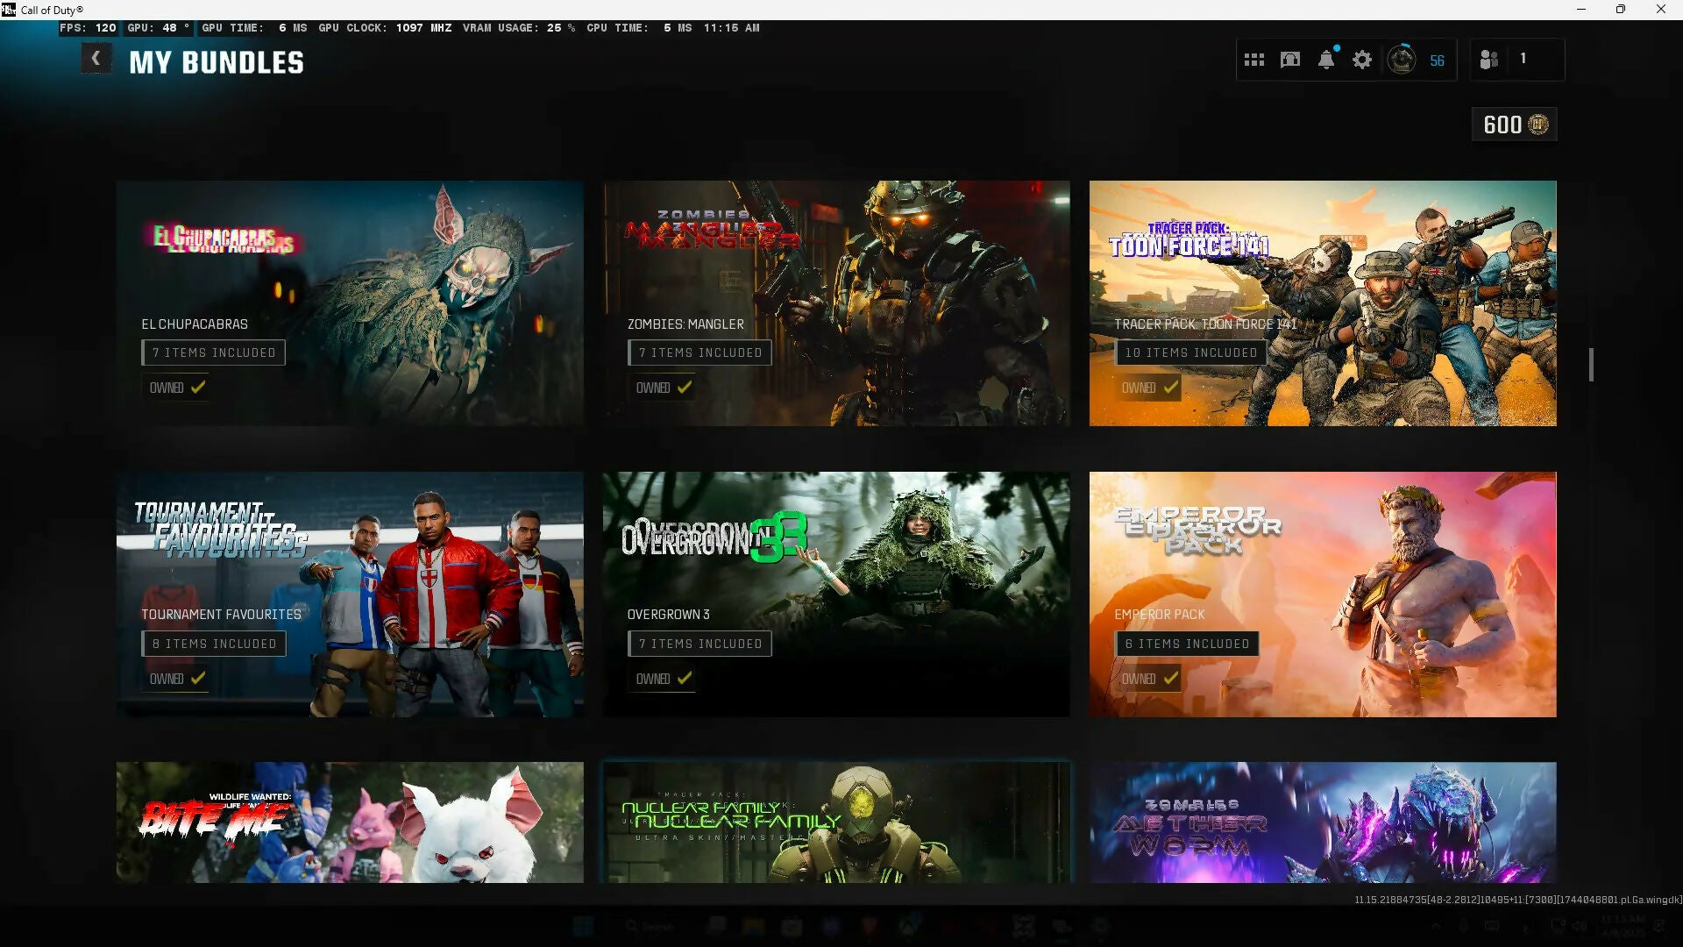1683x947 pixels.
Task: Click the bundles list vertical scrollbar
Action: [x=1591, y=365]
